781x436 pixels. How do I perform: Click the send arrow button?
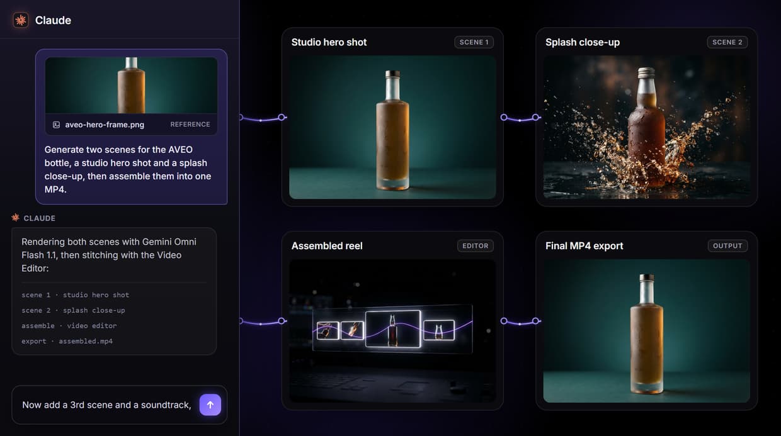(210, 405)
